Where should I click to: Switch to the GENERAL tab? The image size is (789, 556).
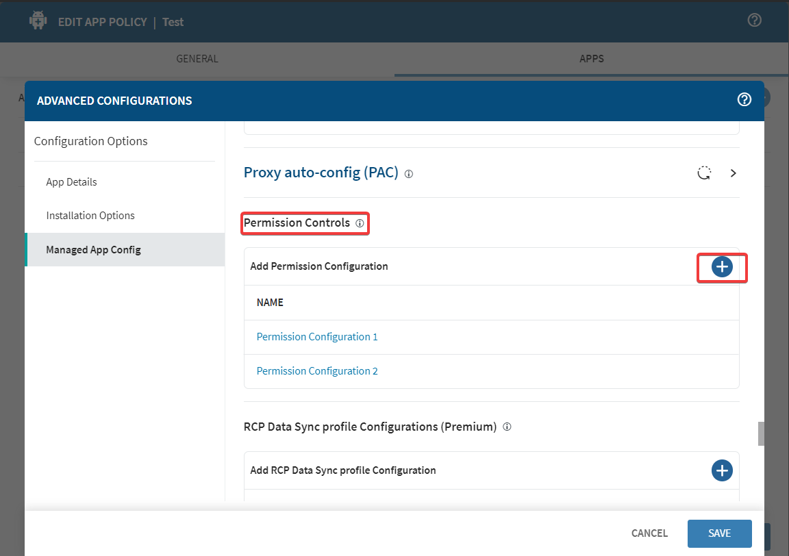(x=197, y=59)
